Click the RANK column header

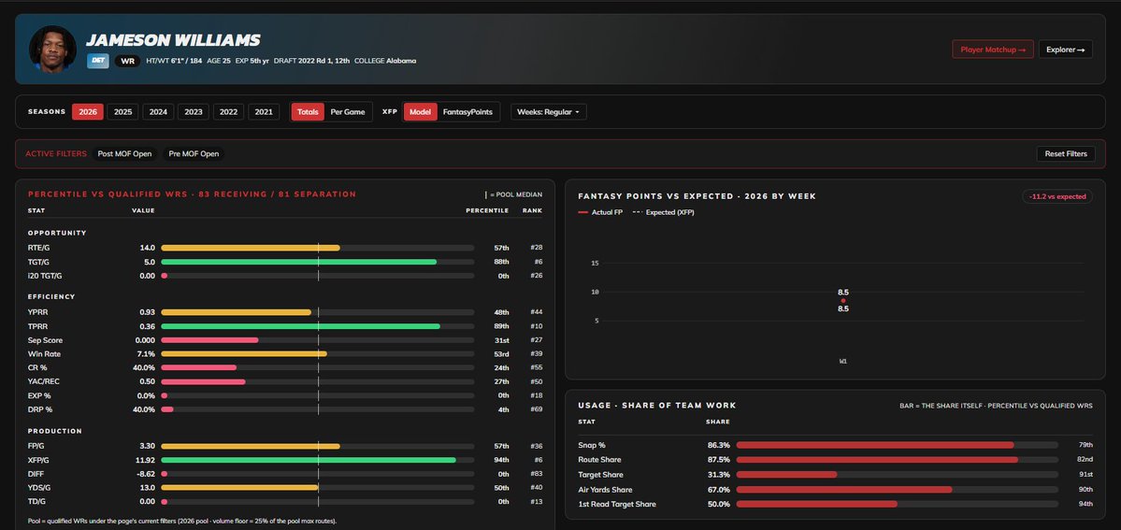532,211
